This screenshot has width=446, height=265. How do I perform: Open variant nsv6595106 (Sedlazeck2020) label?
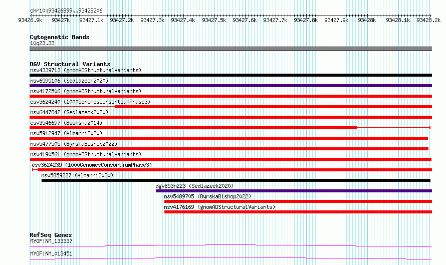(69, 81)
